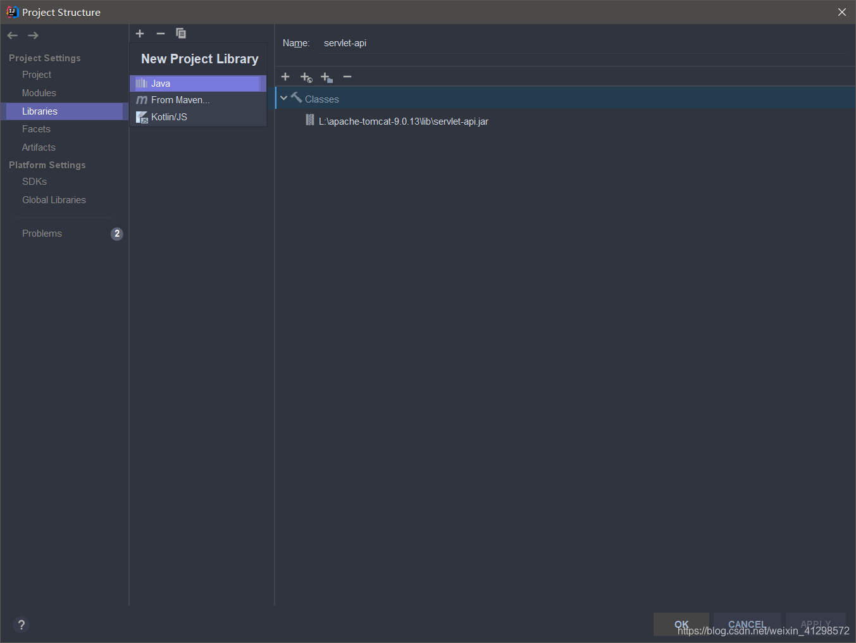Switch to Global Libraries section
856x643 pixels.
(x=54, y=199)
